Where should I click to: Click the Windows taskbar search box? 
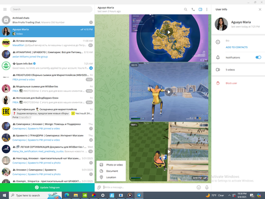[x=36, y=195]
